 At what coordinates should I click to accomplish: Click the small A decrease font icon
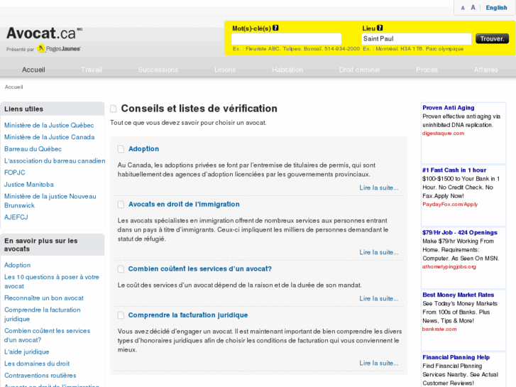point(463,8)
